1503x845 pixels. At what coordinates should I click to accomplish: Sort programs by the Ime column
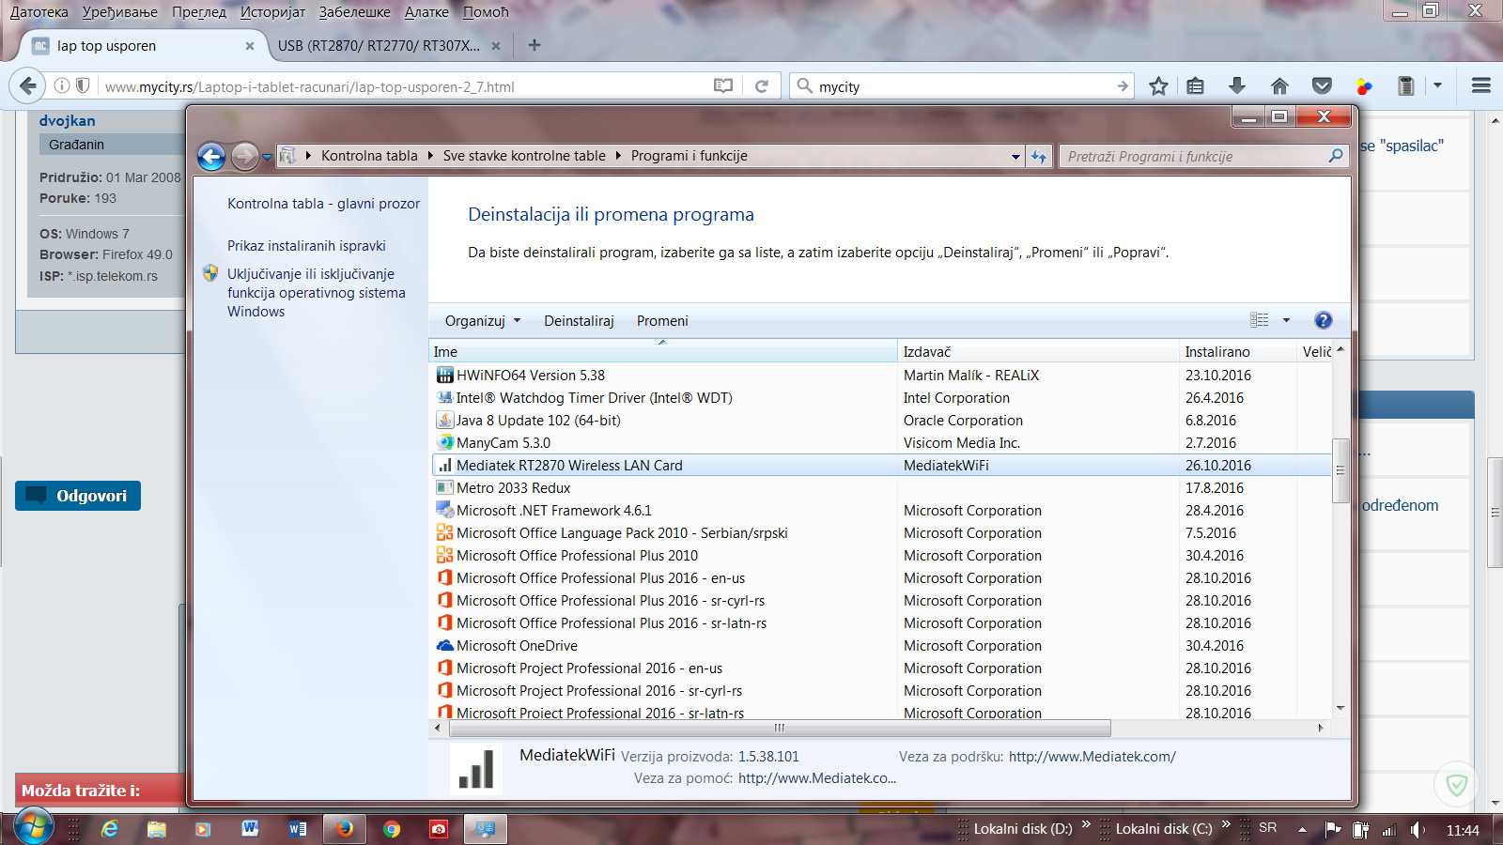[663, 352]
